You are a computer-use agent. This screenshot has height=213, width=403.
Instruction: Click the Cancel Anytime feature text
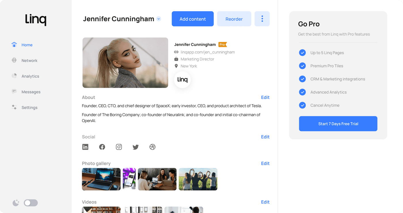(x=325, y=105)
